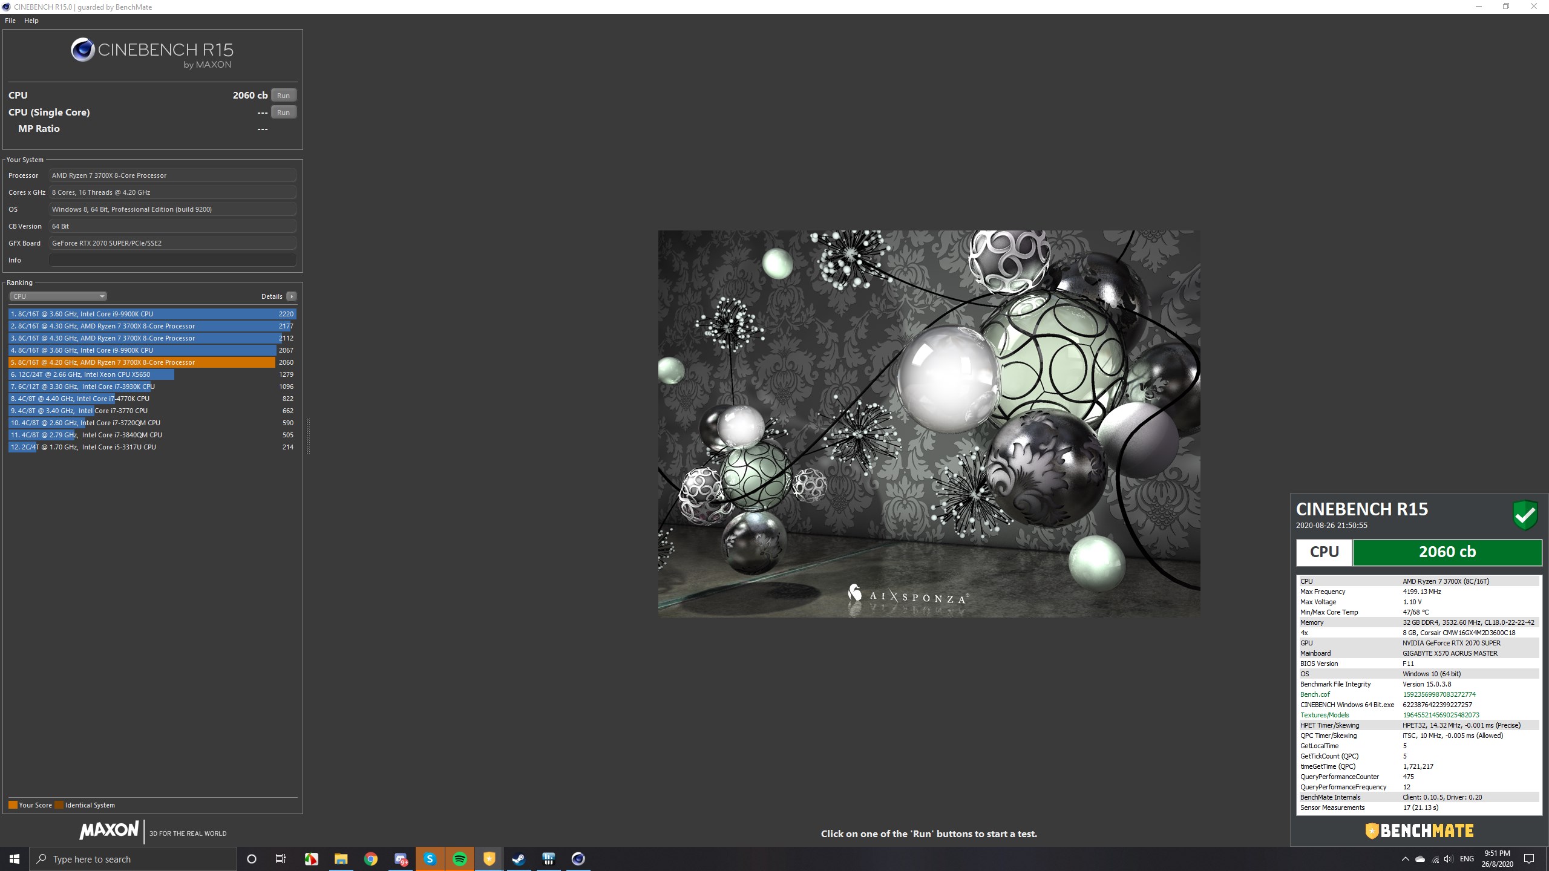This screenshot has width=1549, height=871.
Task: Click the green 2060 cb score bar
Action: [1447, 552]
